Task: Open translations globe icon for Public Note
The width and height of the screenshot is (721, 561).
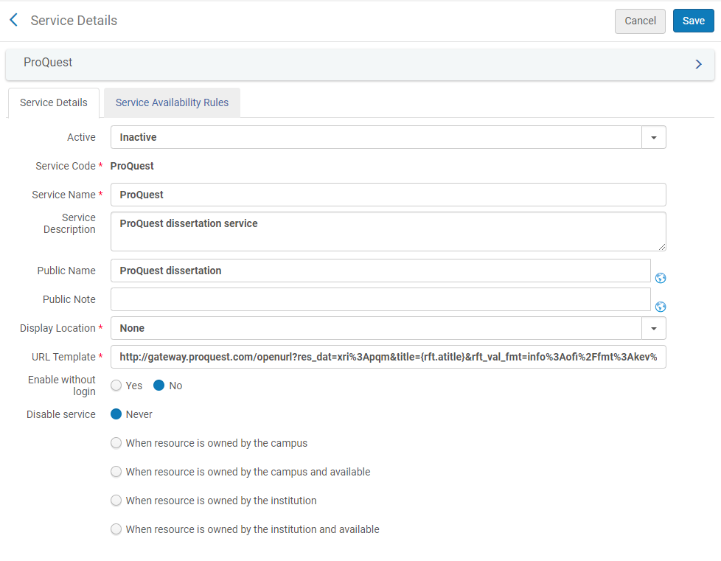Action: pyautogui.click(x=661, y=307)
